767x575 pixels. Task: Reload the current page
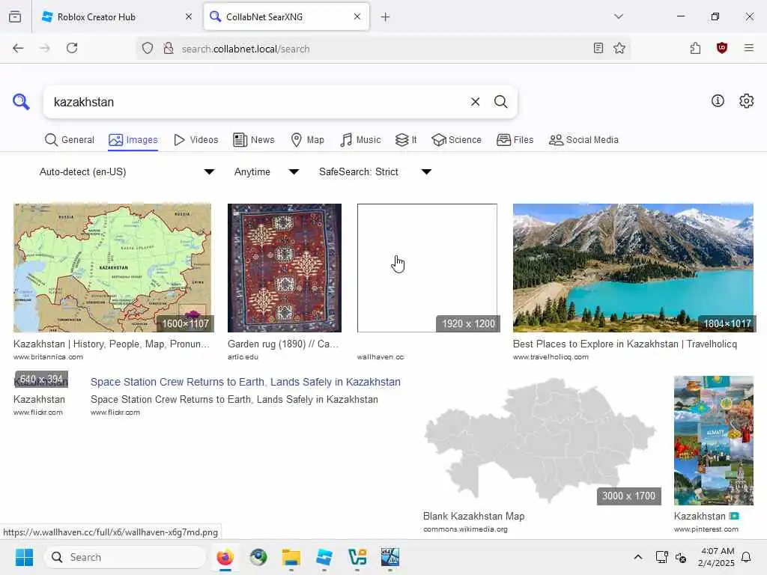pyautogui.click(x=72, y=48)
